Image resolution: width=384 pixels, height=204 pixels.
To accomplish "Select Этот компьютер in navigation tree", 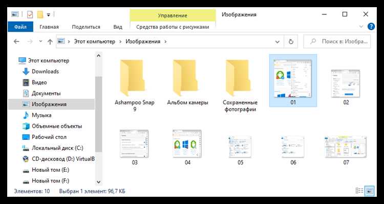I will click(49, 60).
